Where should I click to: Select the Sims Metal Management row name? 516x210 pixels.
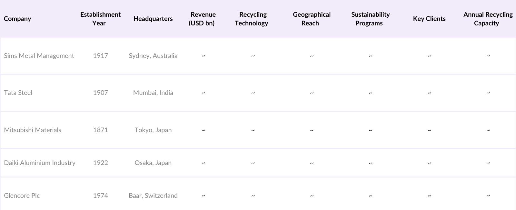(x=39, y=56)
